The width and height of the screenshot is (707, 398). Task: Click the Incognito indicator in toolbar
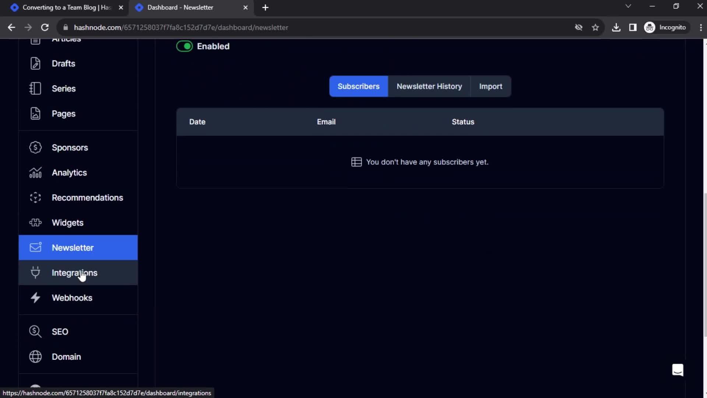click(668, 27)
